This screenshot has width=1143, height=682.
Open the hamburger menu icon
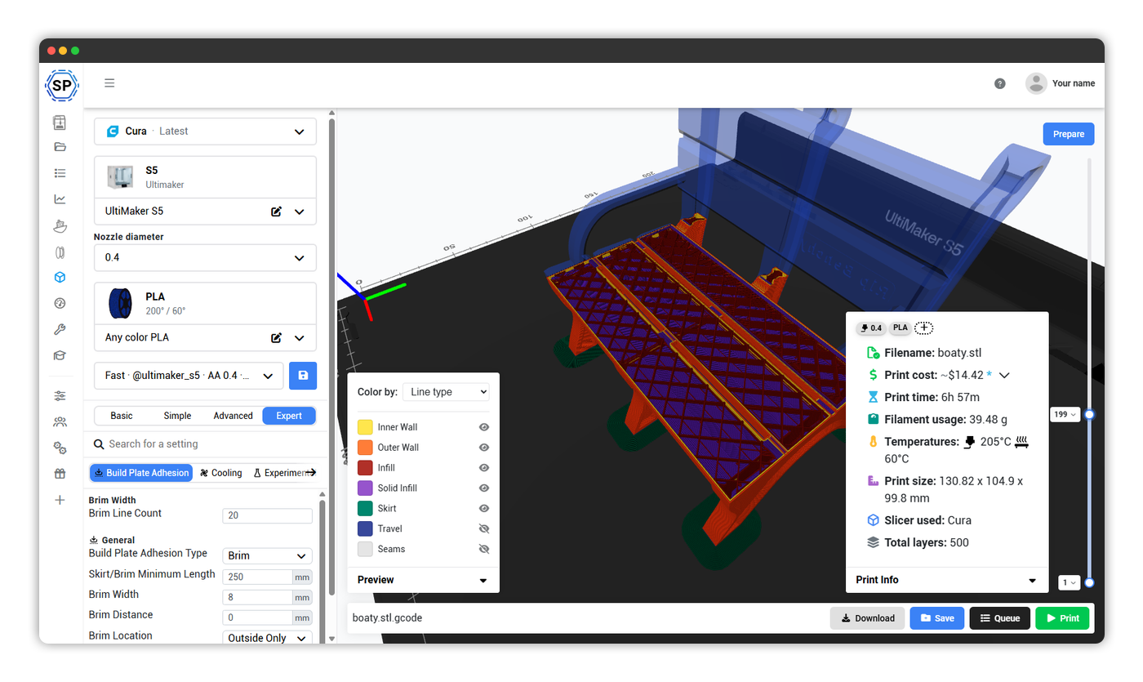(109, 82)
